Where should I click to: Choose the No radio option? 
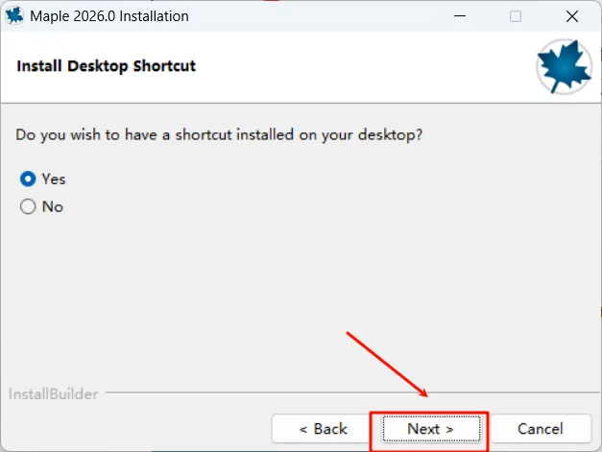28,206
